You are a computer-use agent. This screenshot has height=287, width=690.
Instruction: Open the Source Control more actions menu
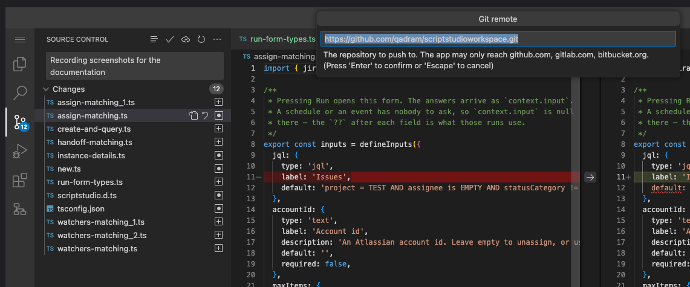[217, 39]
